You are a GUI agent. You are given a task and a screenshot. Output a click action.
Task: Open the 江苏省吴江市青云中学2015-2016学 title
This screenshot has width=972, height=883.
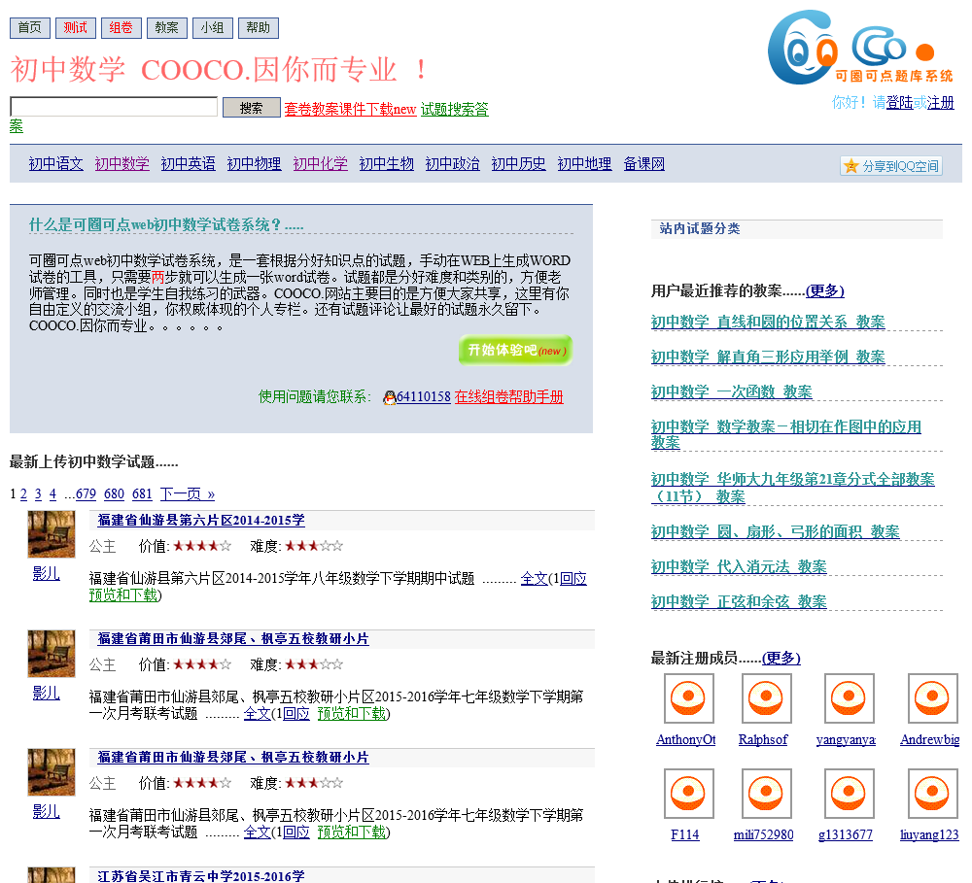pos(201,875)
